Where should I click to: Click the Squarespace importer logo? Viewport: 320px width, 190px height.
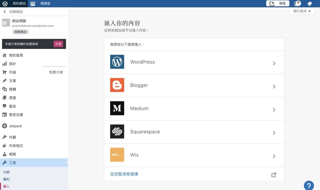pos(117,131)
